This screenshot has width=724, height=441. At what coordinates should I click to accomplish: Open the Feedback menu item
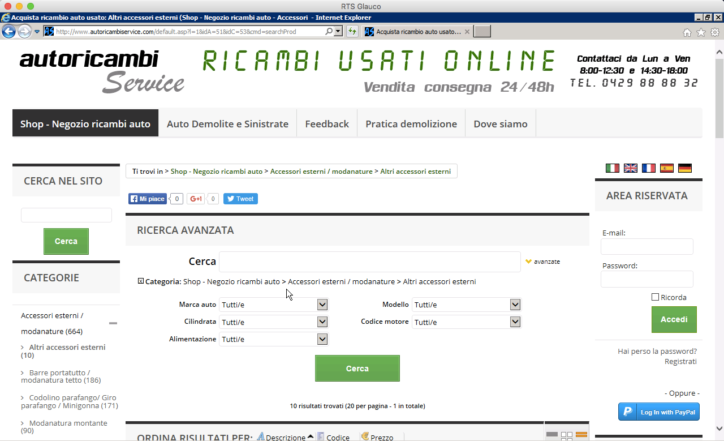coord(327,123)
